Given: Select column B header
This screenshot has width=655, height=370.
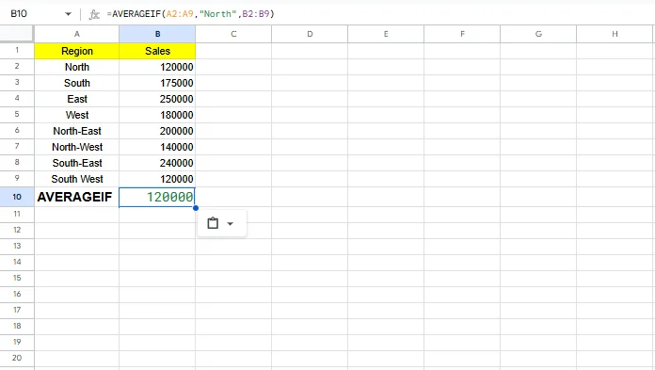Looking at the screenshot, I should (157, 34).
